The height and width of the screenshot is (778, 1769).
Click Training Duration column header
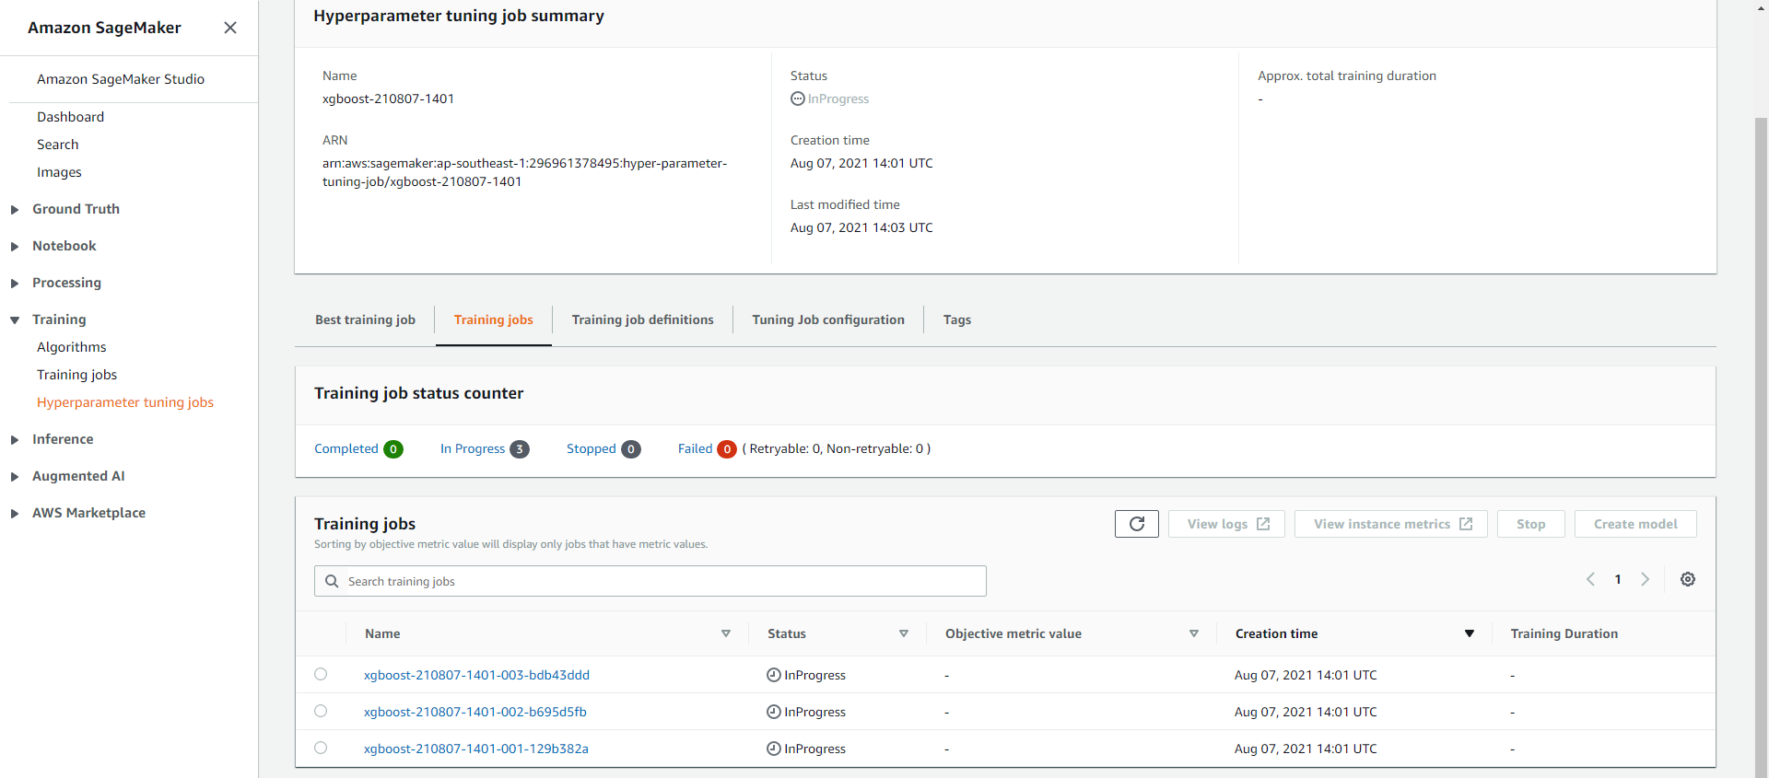click(x=1564, y=633)
